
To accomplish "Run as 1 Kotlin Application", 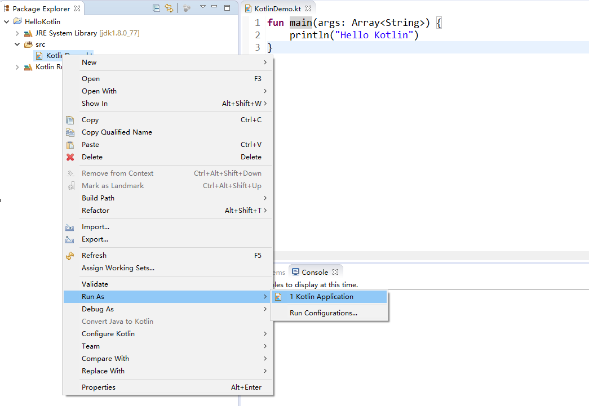I will [329, 297].
